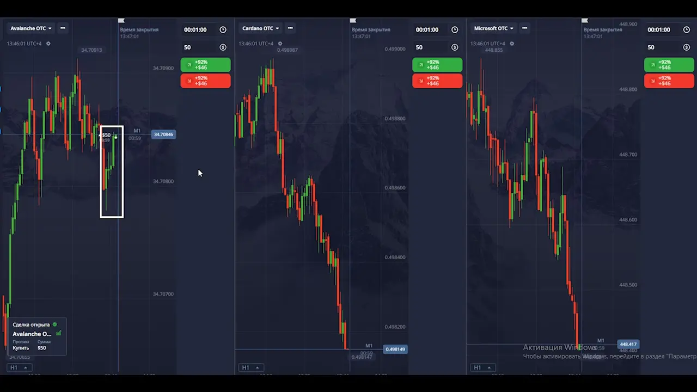Open the three-dot menu next to Microsoft OTC
The width and height of the screenshot is (697, 392).
tap(526, 28)
